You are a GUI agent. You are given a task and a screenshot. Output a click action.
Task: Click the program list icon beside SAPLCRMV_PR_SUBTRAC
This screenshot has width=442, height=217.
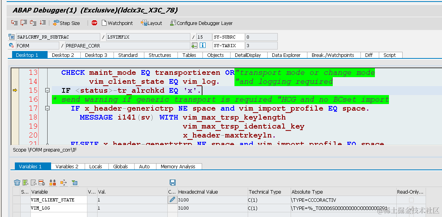(11, 37)
